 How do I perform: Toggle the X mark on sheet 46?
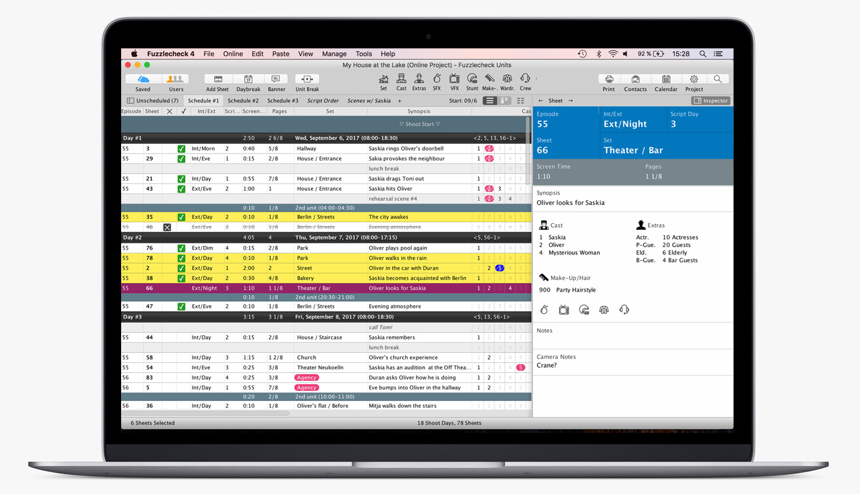[167, 227]
